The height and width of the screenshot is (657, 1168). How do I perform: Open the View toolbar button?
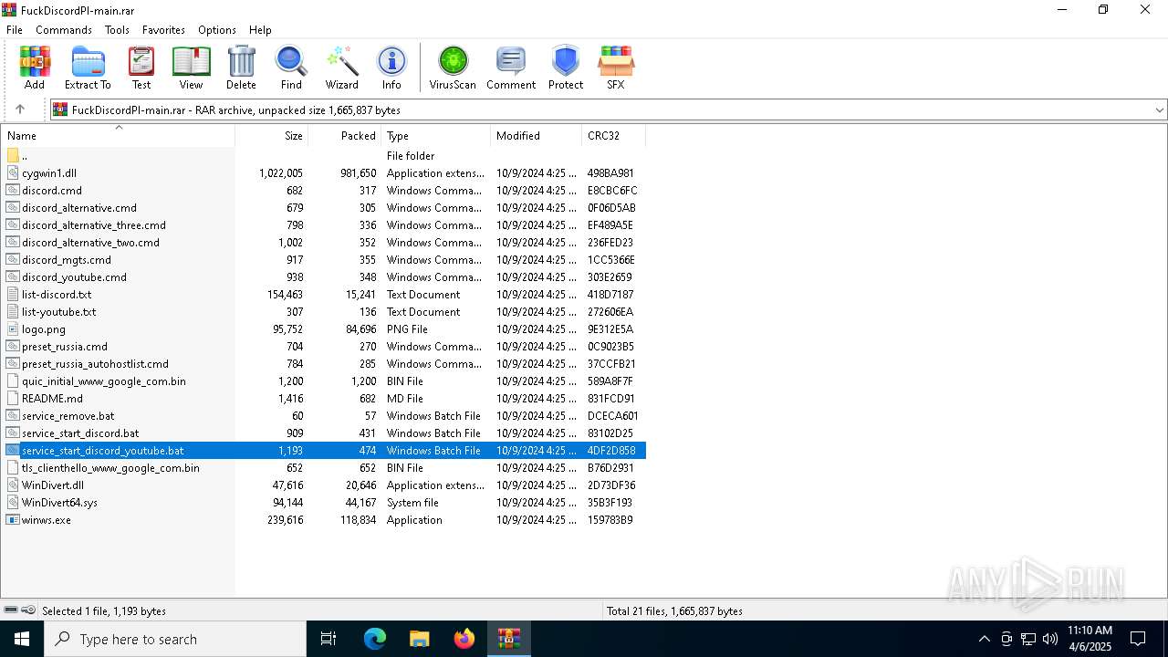click(x=191, y=68)
